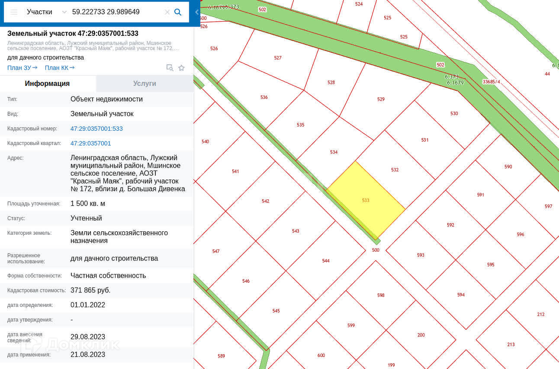
Task: Open the hamburger menu in search bar
Action: (x=14, y=12)
